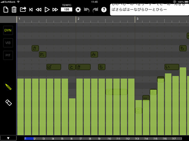Tap the lyrics text box
The height and width of the screenshot is (141, 189).
coord(150,9)
